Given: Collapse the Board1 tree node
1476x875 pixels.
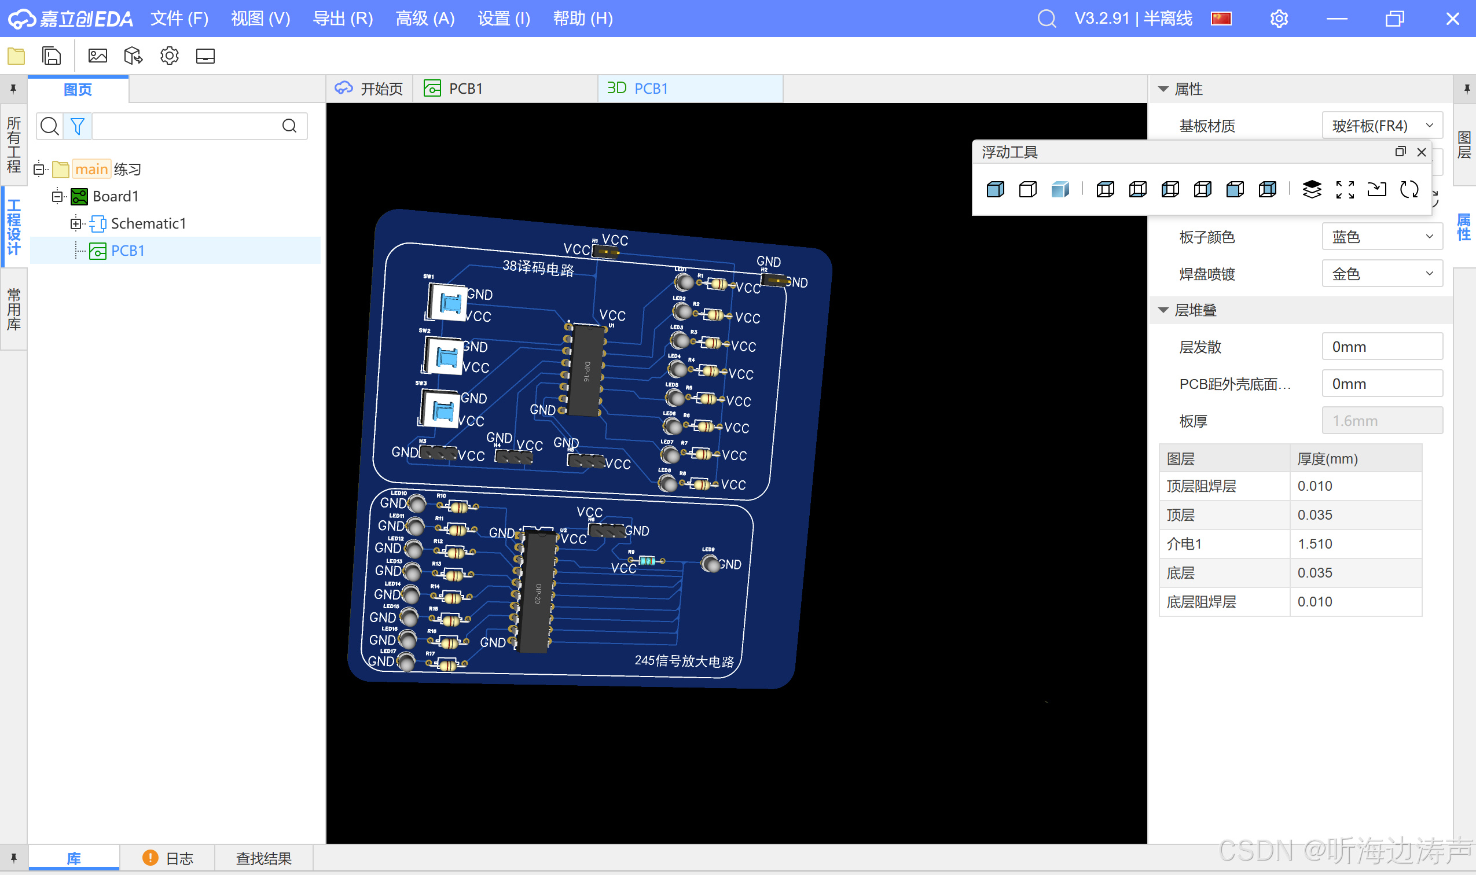Looking at the screenshot, I should (57, 196).
